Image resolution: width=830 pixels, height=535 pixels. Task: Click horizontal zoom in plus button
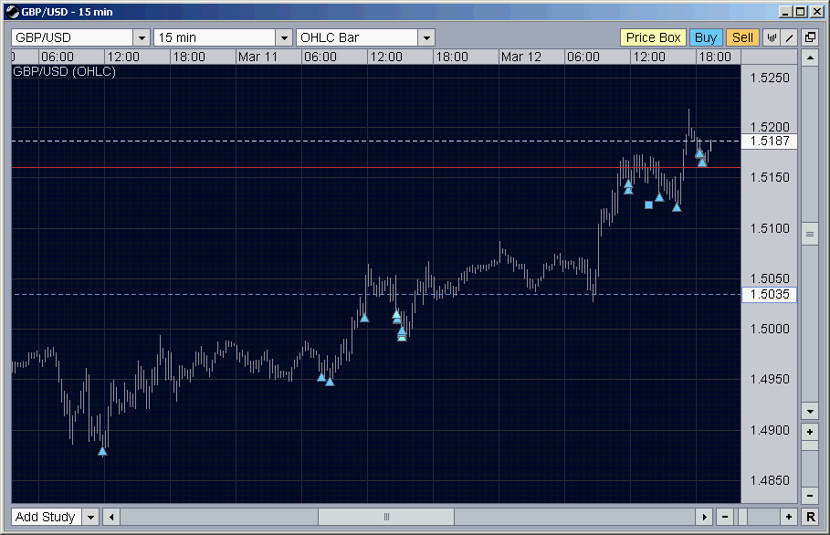click(x=789, y=517)
